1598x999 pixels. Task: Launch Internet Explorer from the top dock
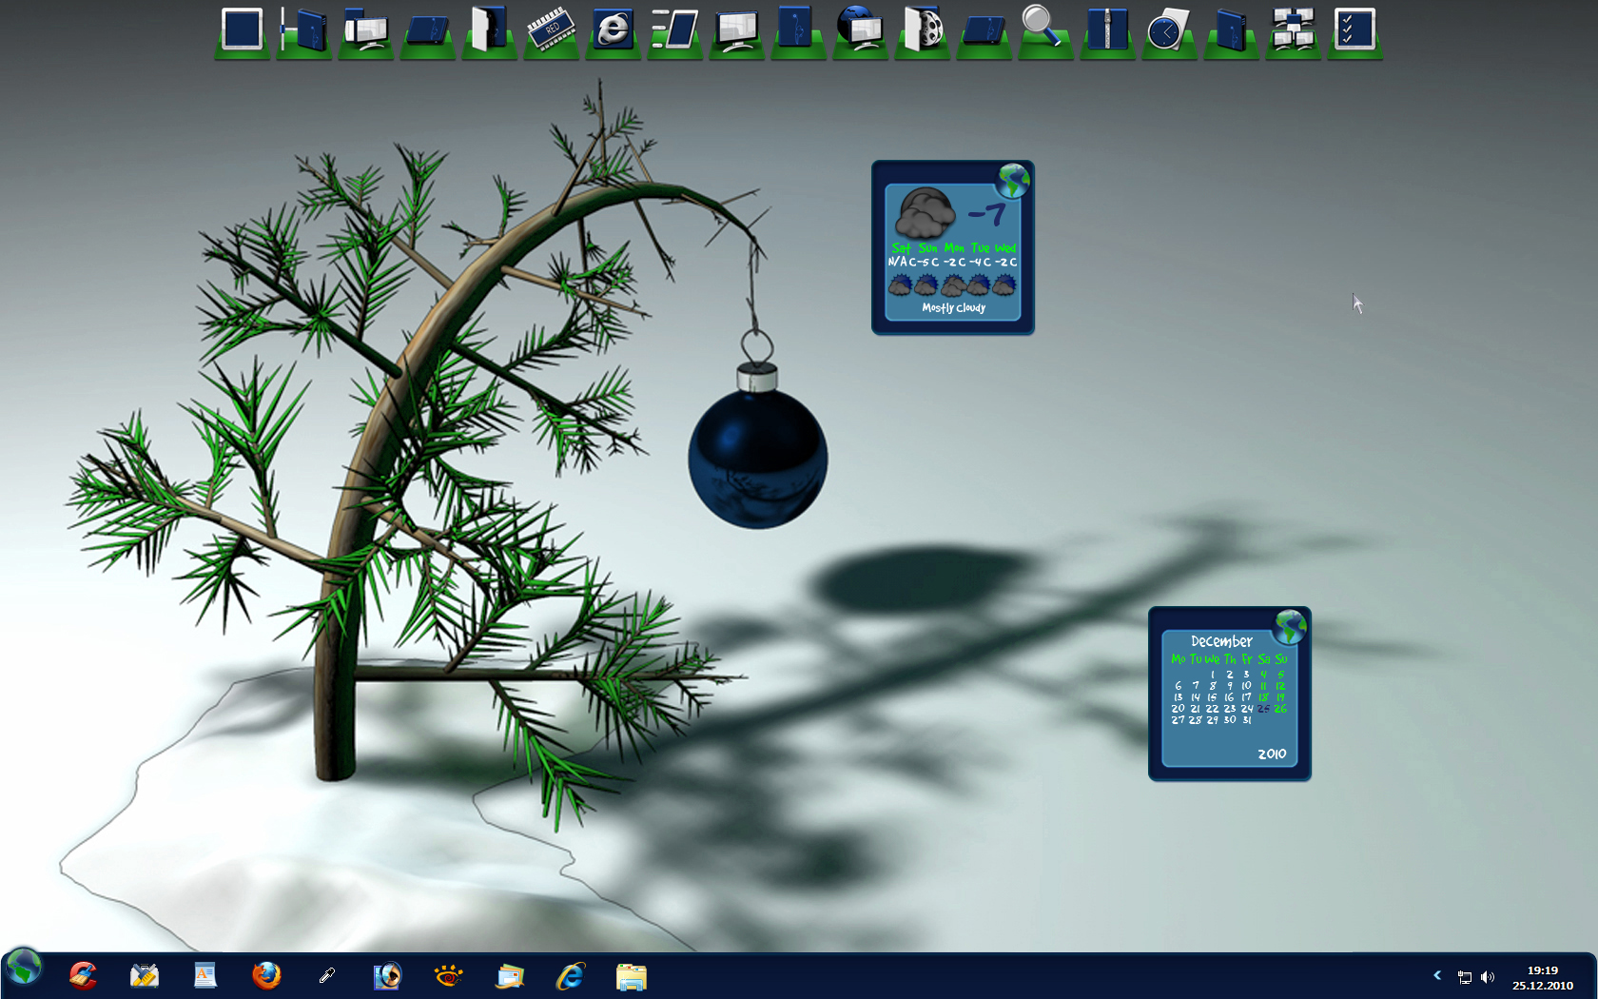click(614, 29)
